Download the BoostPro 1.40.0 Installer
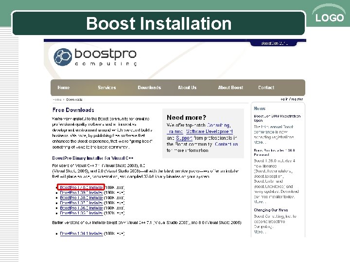 pos(81,188)
